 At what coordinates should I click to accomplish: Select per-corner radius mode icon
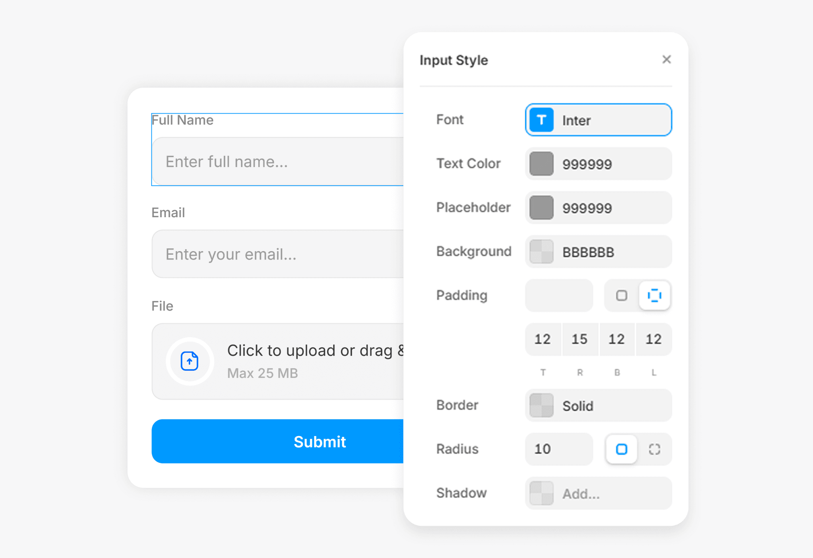pyautogui.click(x=654, y=449)
